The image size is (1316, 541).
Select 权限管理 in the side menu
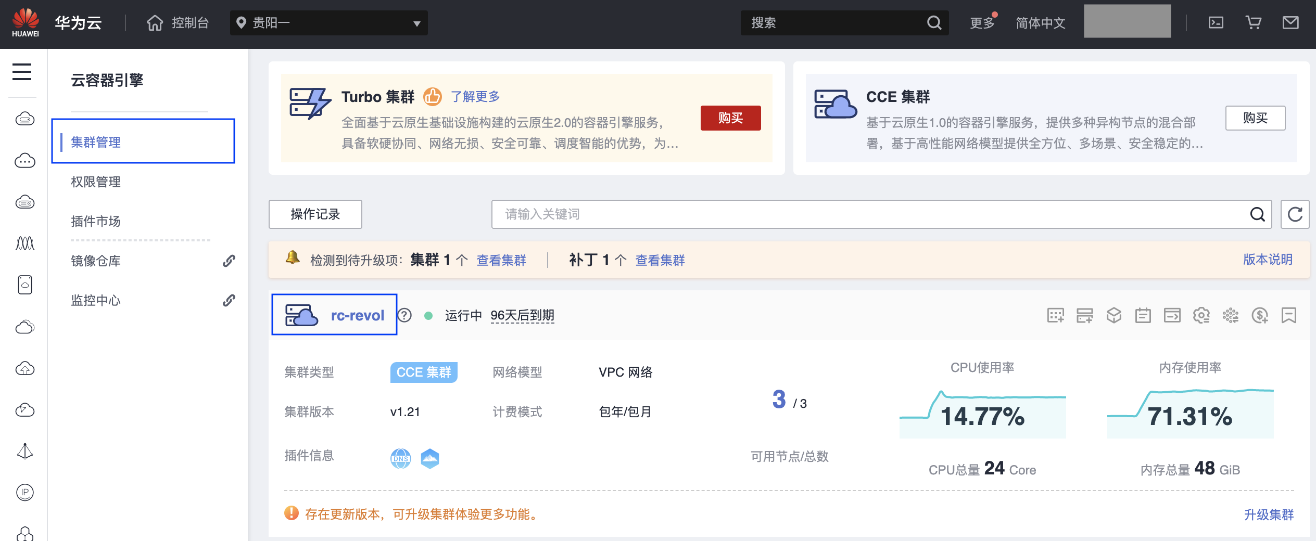pyautogui.click(x=96, y=182)
